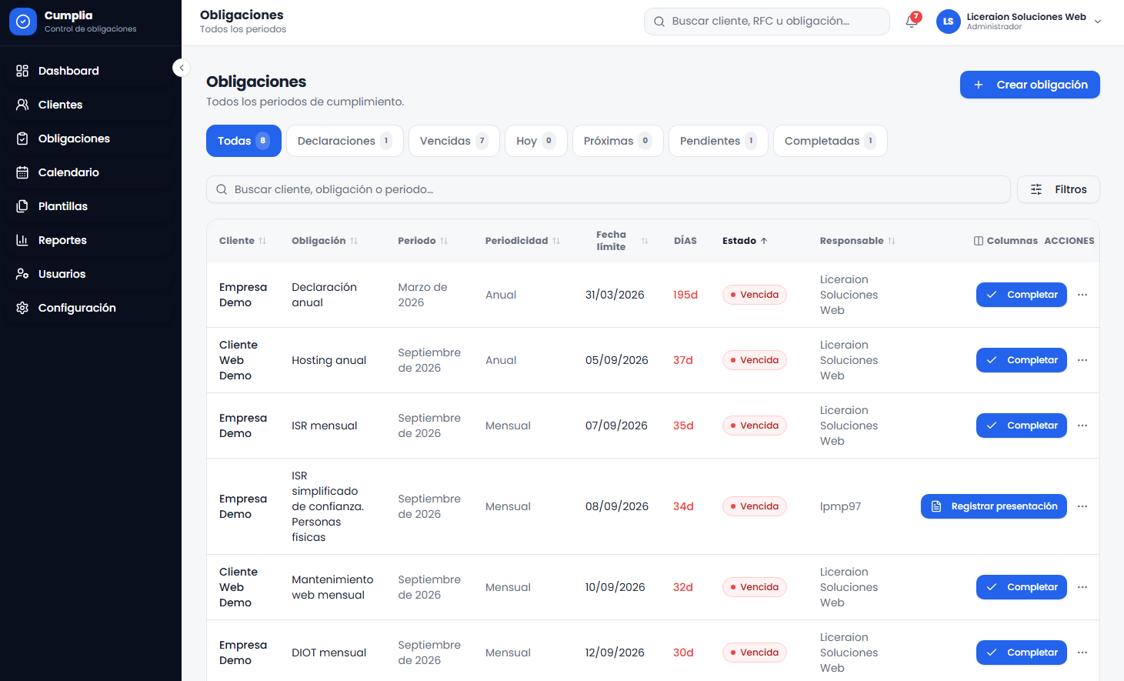Click Crear obligación button
Viewport: 1124px width, 681px height.
pyautogui.click(x=1030, y=85)
